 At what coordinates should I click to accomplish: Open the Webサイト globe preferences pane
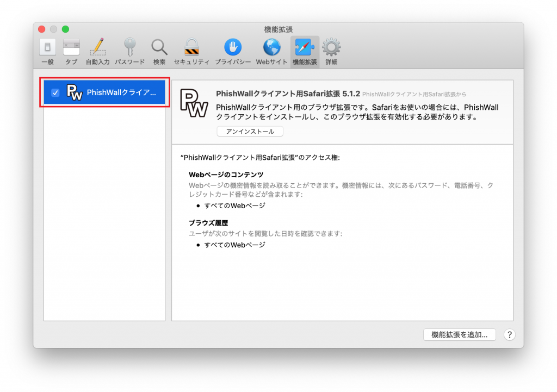click(x=272, y=52)
